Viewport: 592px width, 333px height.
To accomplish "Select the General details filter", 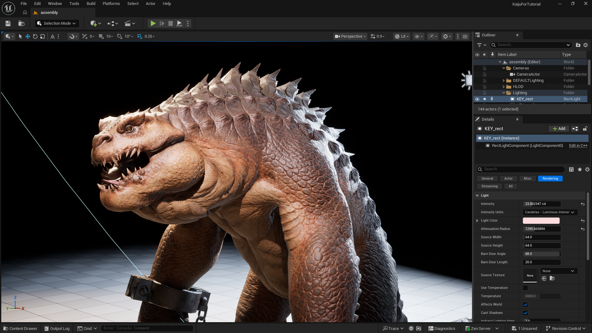I will click(x=487, y=178).
